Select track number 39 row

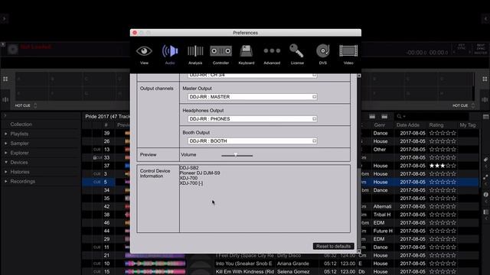280,133
